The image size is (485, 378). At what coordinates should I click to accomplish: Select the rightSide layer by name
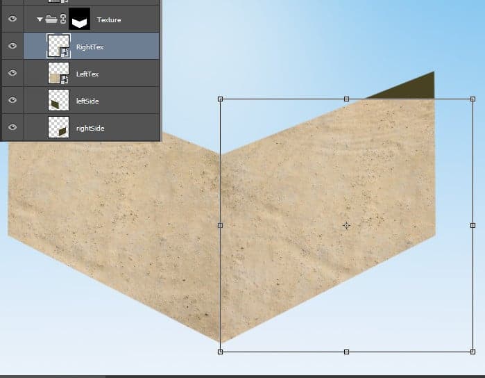(90, 128)
